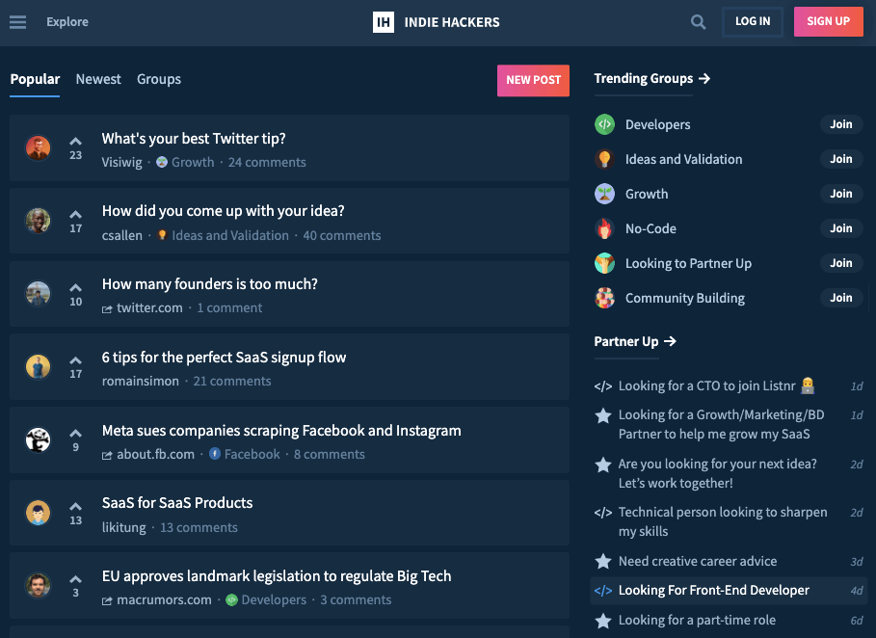Click the arrow next to Trending Groups

pos(704,79)
